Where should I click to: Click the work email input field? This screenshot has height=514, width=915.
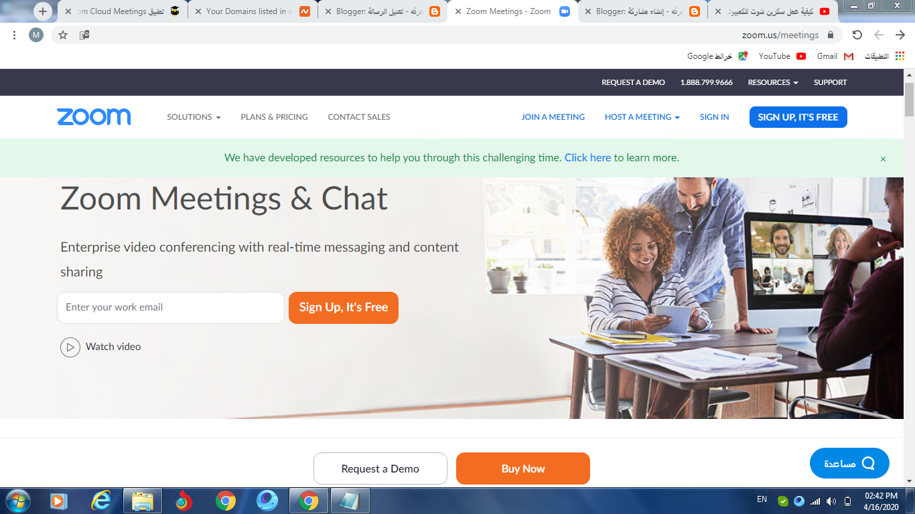coord(171,308)
